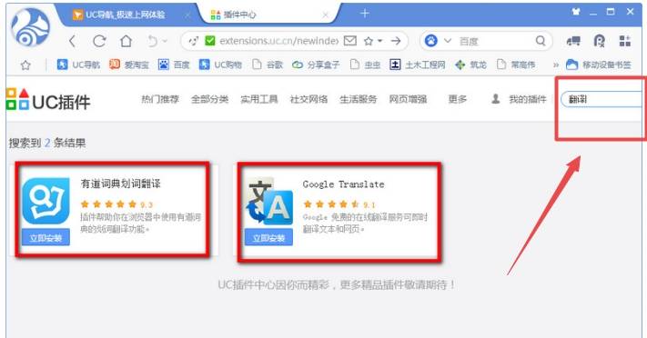Click the Baidu paw search engine icon
Screen dimensions: 647x338
(430, 41)
